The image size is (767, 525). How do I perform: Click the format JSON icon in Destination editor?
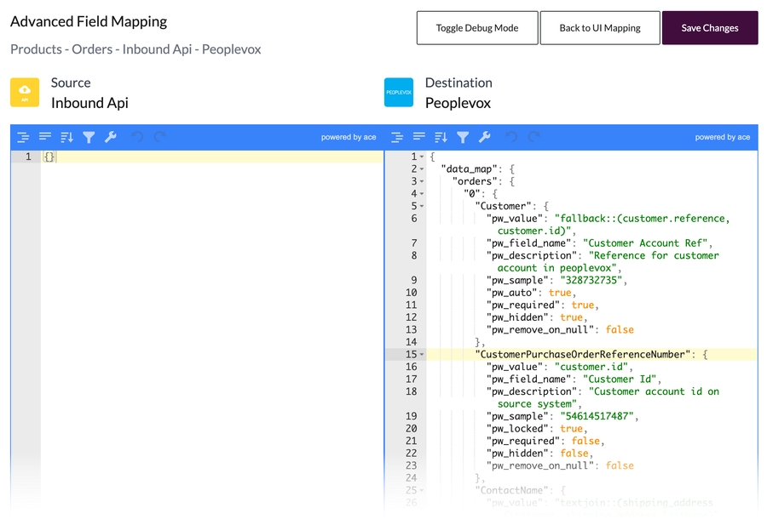(397, 137)
